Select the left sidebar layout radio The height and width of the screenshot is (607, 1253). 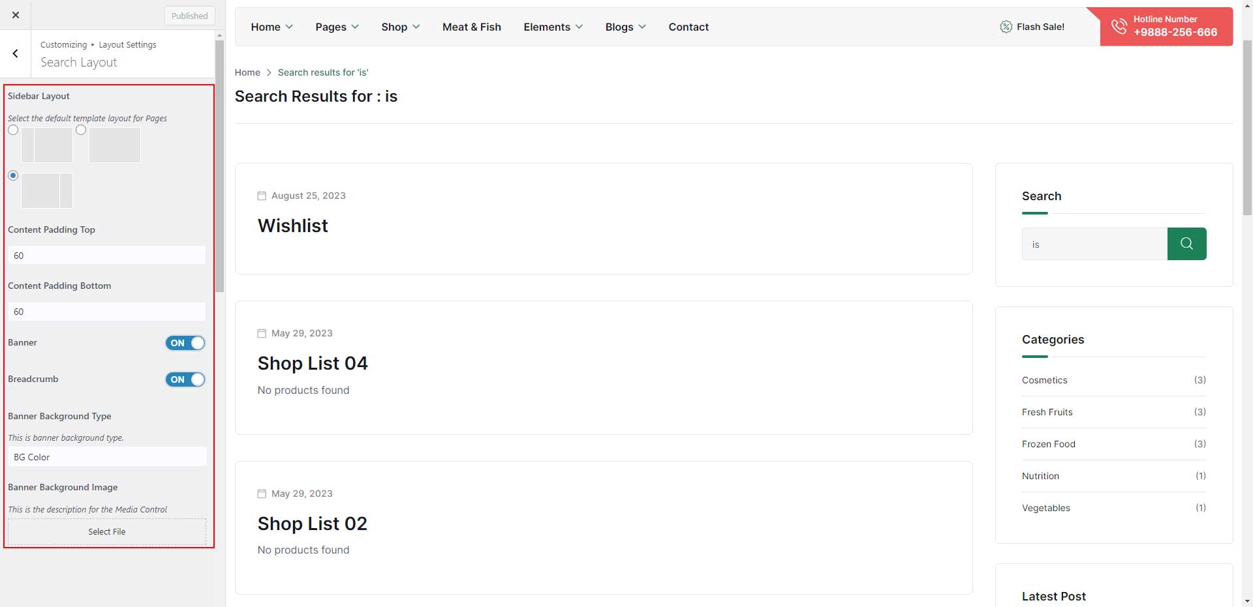tap(13, 130)
